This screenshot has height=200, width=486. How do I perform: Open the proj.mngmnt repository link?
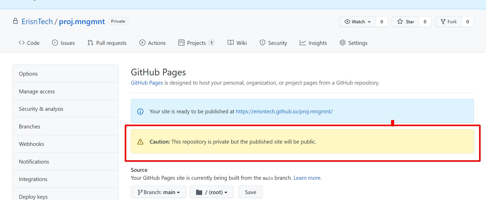click(x=82, y=22)
